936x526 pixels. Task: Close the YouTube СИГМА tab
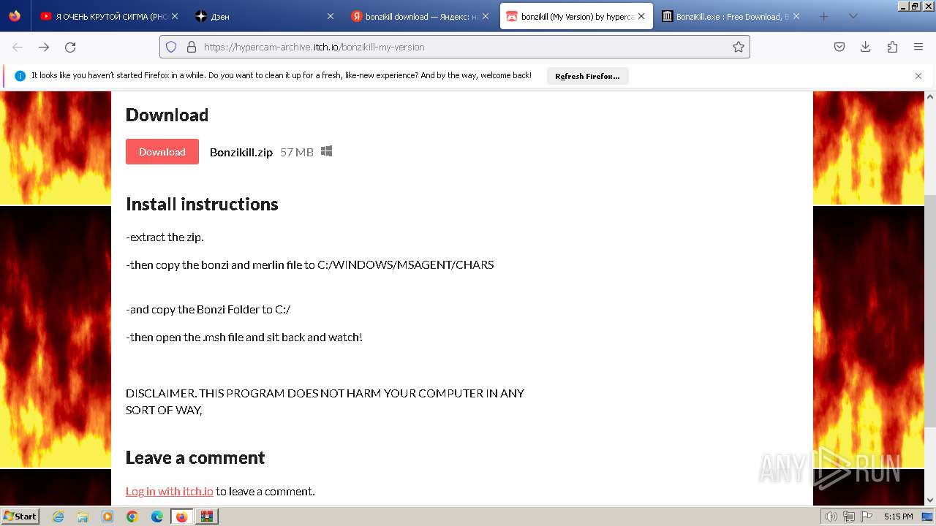click(175, 16)
